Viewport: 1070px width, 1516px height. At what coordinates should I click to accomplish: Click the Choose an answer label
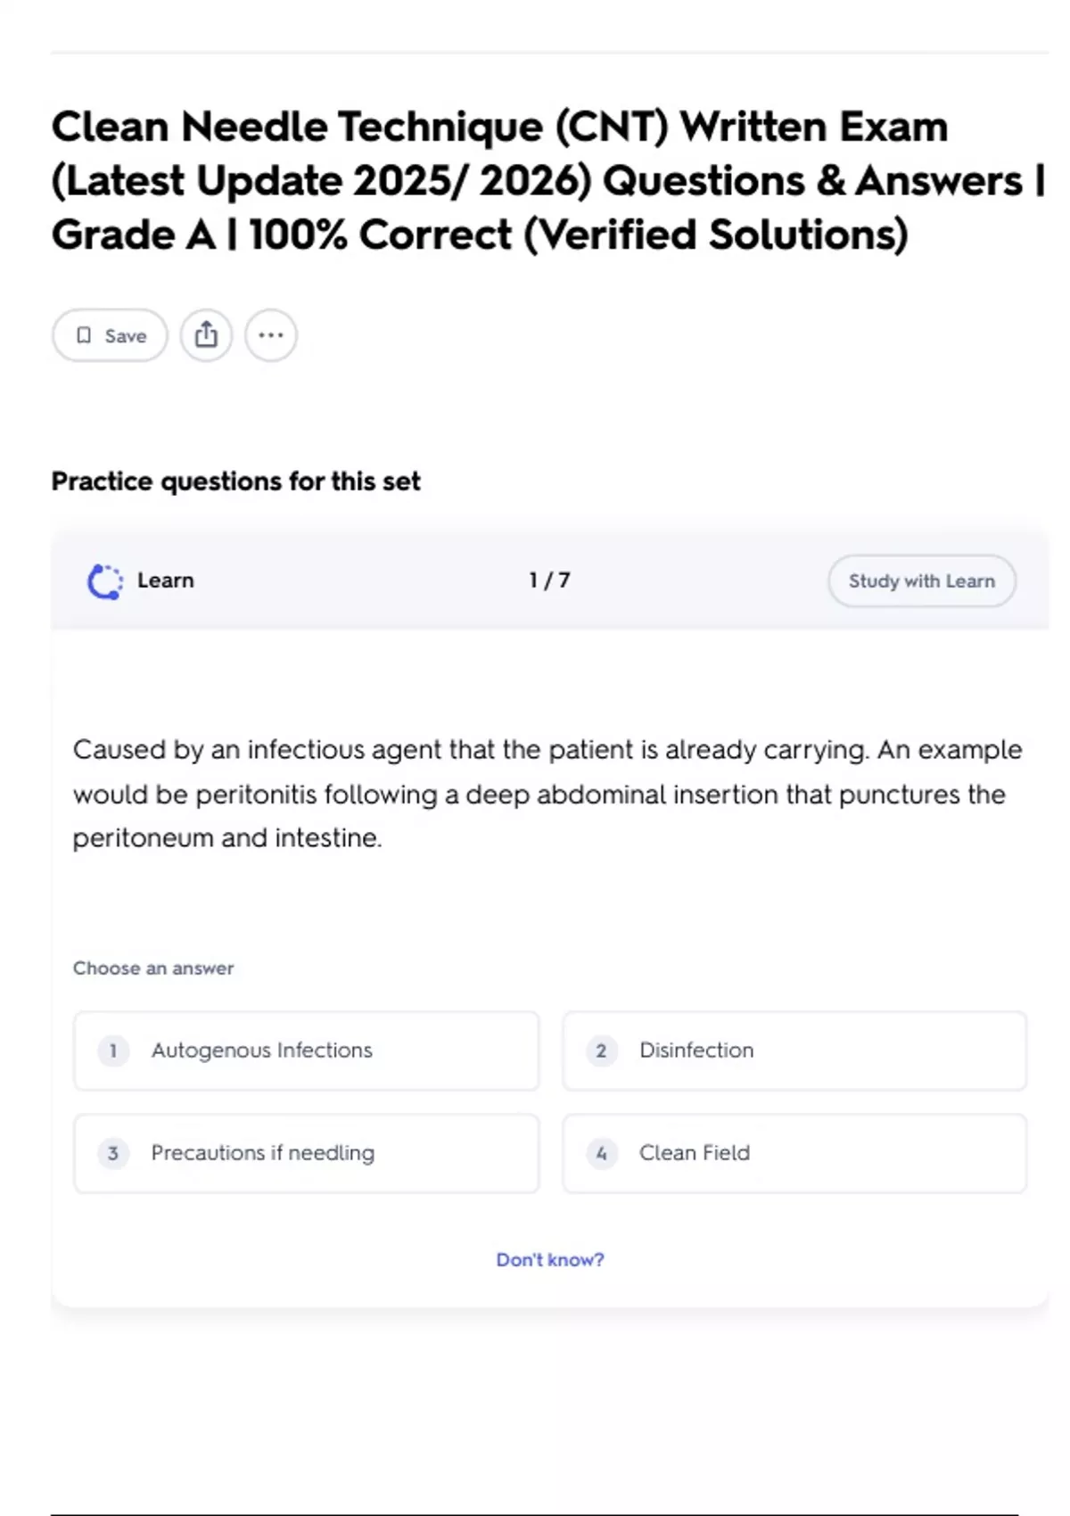(x=153, y=968)
